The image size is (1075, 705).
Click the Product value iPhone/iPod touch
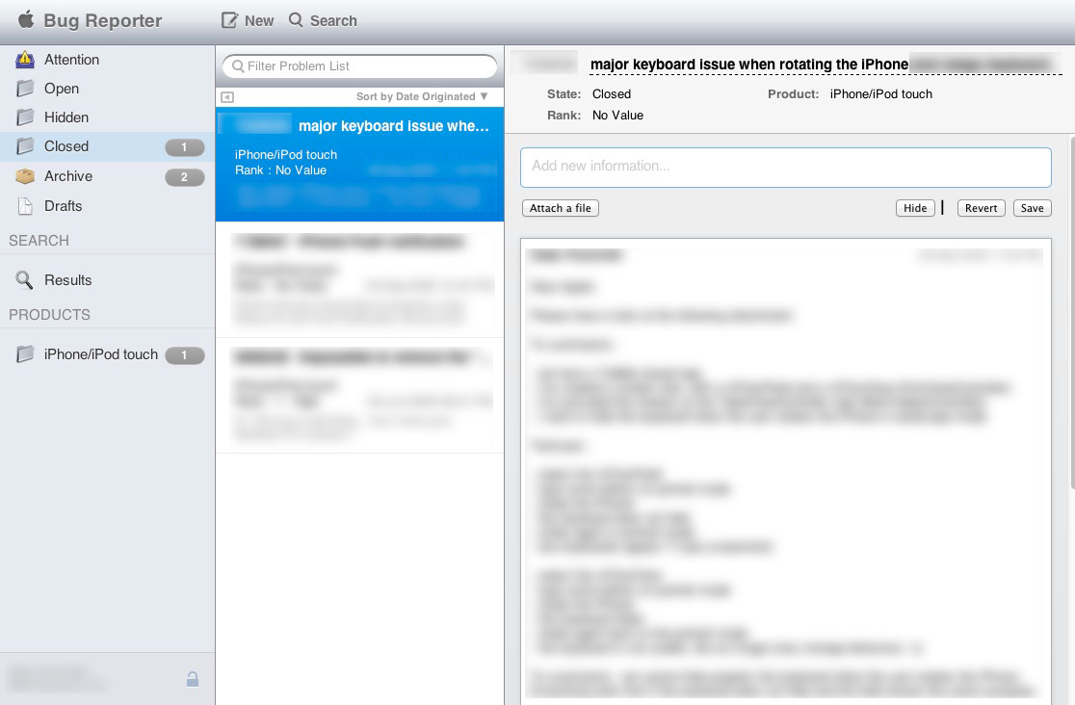tap(881, 94)
